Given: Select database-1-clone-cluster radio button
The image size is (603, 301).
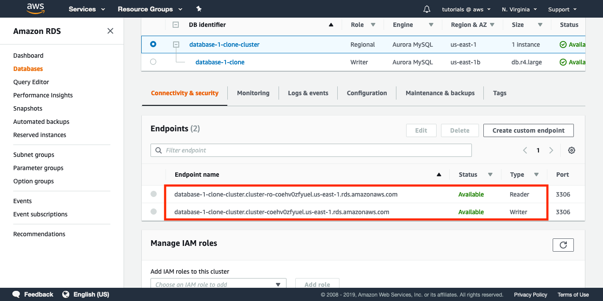Looking at the screenshot, I should click(153, 45).
